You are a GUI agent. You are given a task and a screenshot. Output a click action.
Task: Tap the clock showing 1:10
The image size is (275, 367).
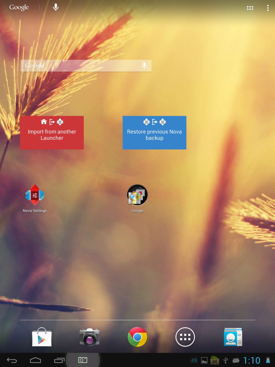point(252,361)
